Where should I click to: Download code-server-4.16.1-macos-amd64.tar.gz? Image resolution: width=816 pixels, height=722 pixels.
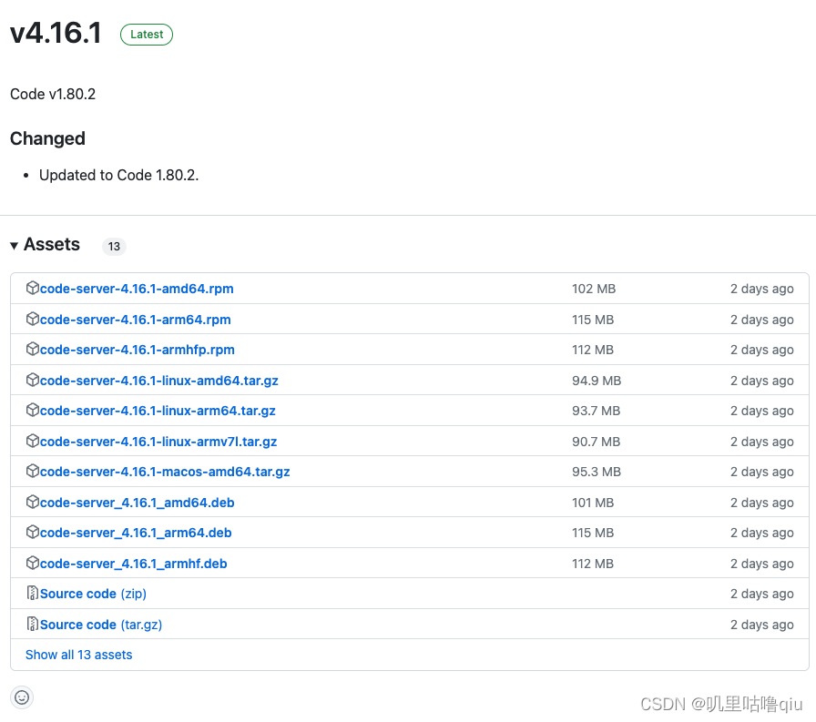pyautogui.click(x=165, y=472)
